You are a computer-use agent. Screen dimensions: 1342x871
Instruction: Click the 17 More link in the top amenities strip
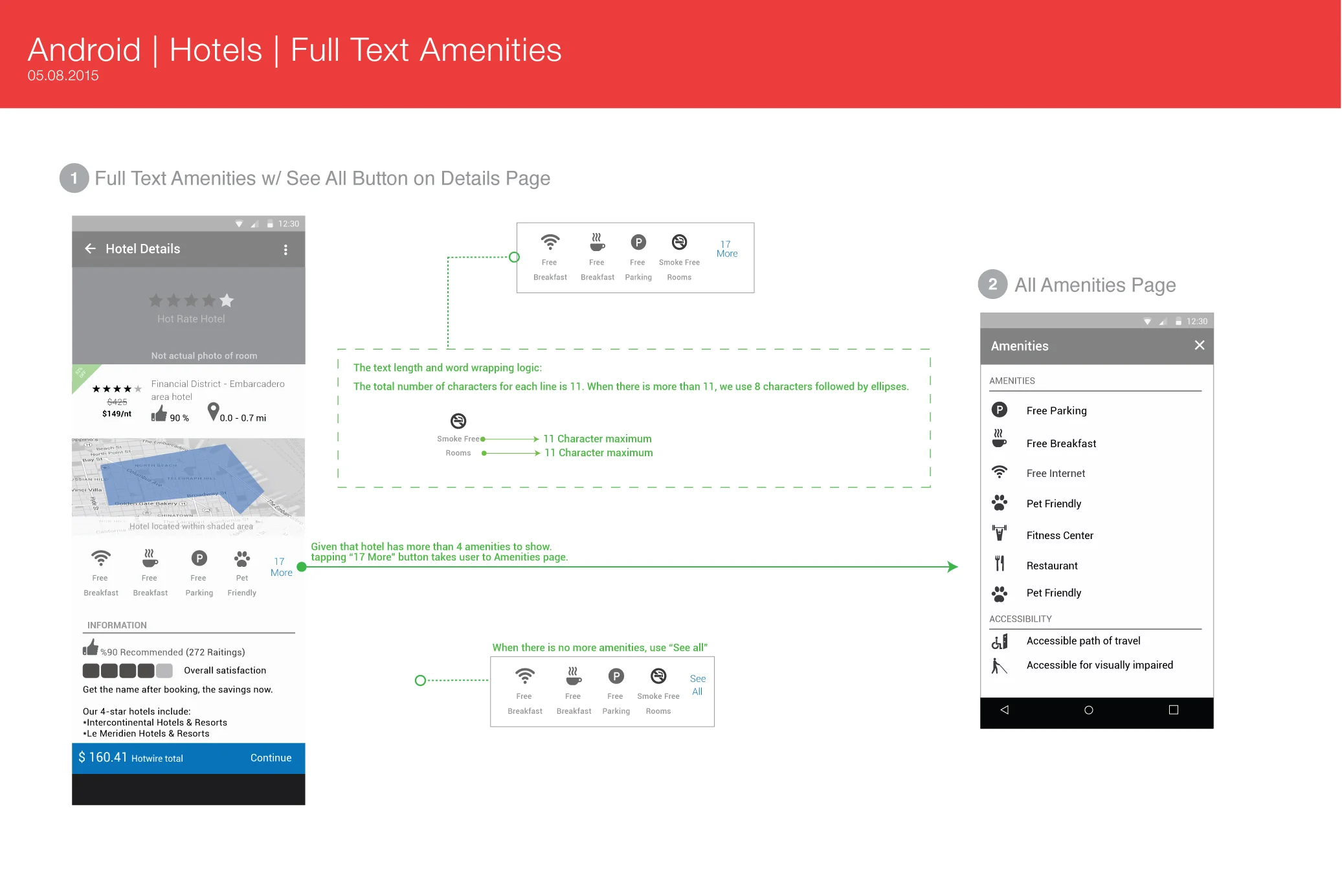tap(726, 249)
